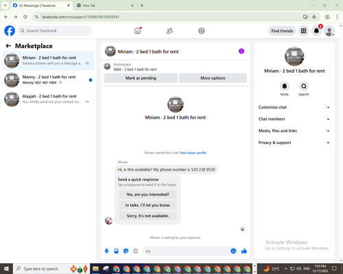Choose a GIF from the GIF icon
343x274 pixels.
click(136, 251)
